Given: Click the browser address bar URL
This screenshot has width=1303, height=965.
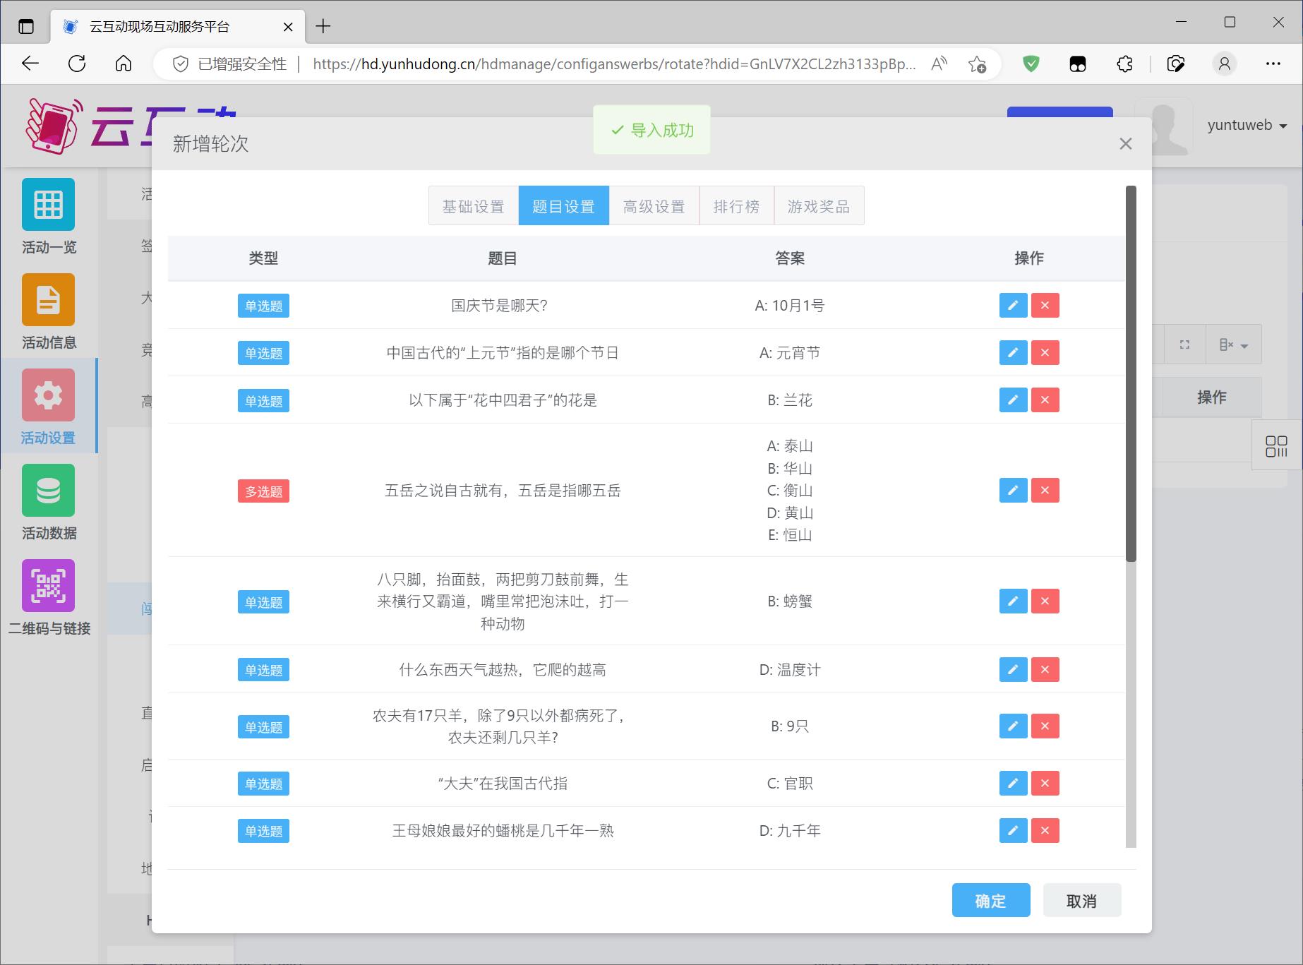Looking at the screenshot, I should [x=614, y=64].
